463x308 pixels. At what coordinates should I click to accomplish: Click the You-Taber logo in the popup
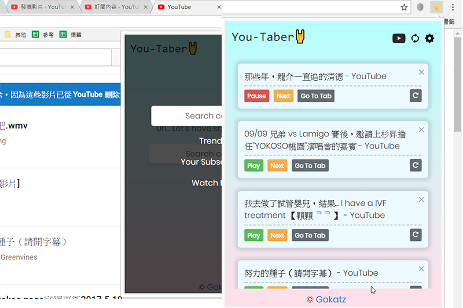pyautogui.click(x=268, y=37)
